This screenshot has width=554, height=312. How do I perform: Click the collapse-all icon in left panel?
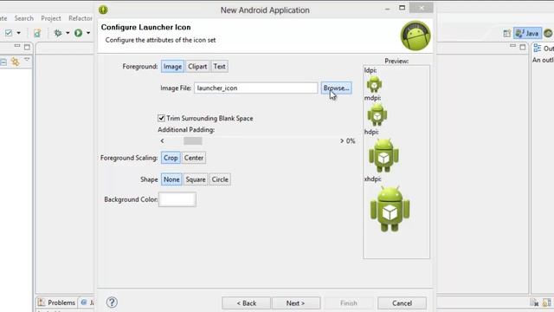point(3,62)
